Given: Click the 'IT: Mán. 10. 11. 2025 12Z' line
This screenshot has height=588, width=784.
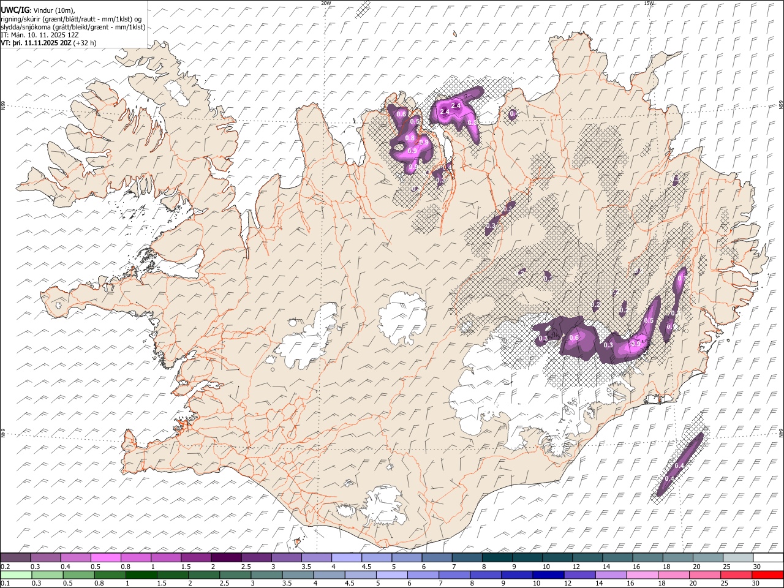Looking at the screenshot, I should pos(40,35).
